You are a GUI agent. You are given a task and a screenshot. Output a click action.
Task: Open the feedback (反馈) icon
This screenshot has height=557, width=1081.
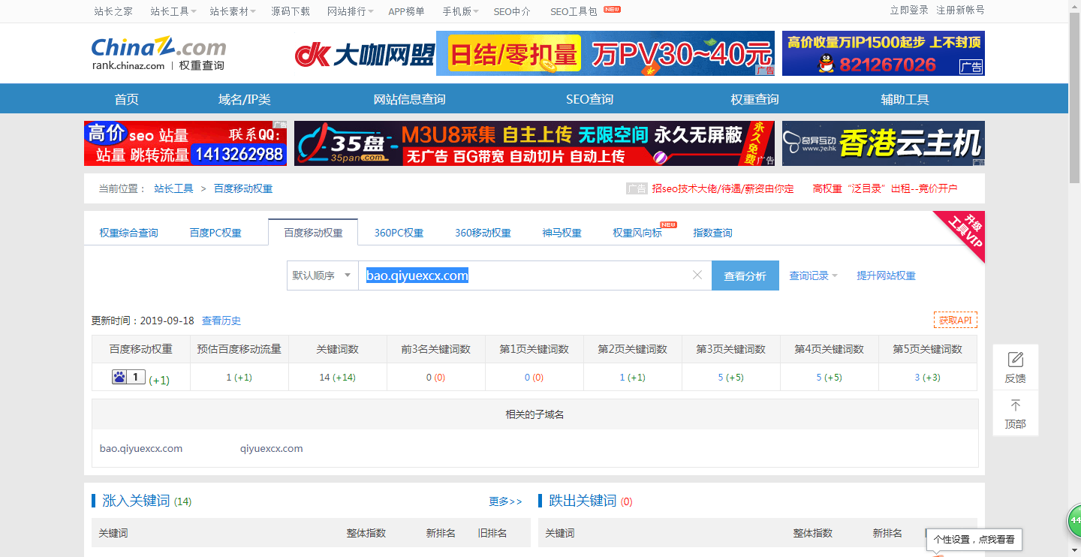[x=1015, y=367]
